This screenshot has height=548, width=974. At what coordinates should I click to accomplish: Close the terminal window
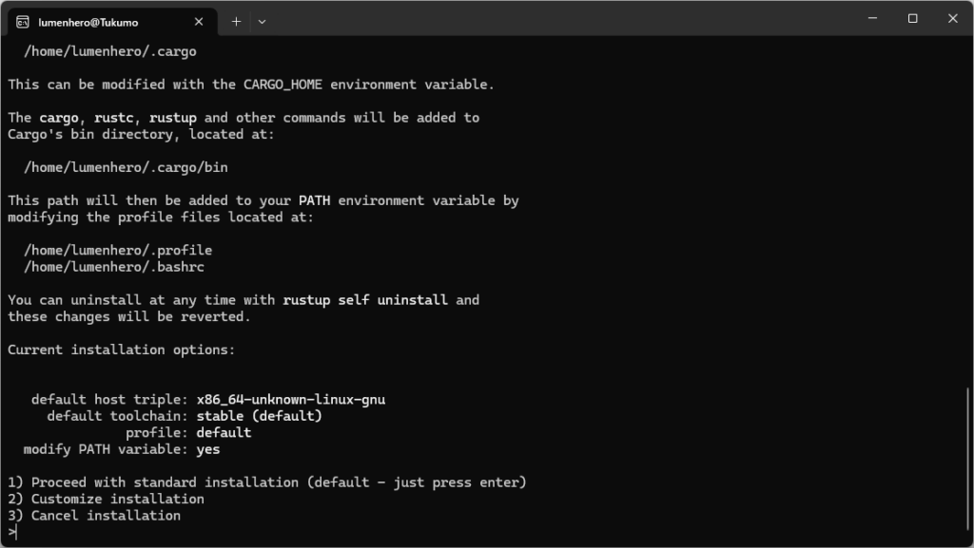953,18
